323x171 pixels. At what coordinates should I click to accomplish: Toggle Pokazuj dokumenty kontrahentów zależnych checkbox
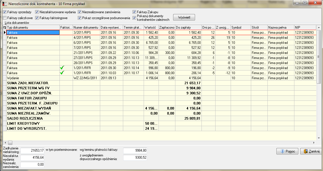[x=134, y=18]
